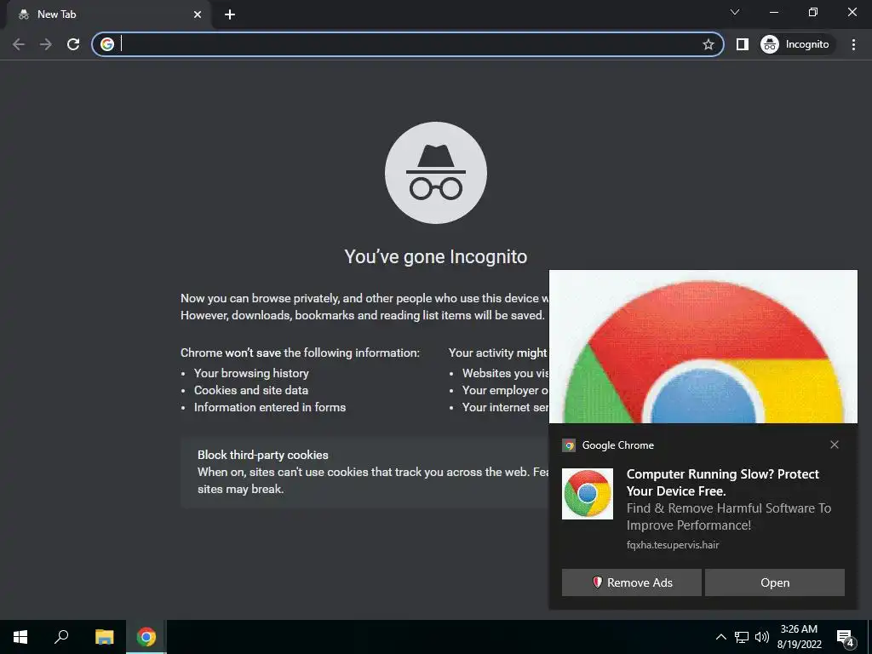
Task: Open Chrome's three-dot menu
Action: pyautogui.click(x=853, y=44)
